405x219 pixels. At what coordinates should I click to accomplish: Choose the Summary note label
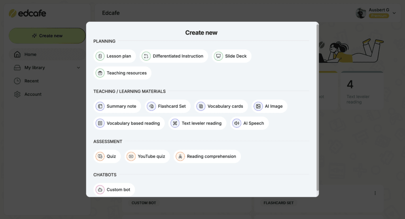121,107
